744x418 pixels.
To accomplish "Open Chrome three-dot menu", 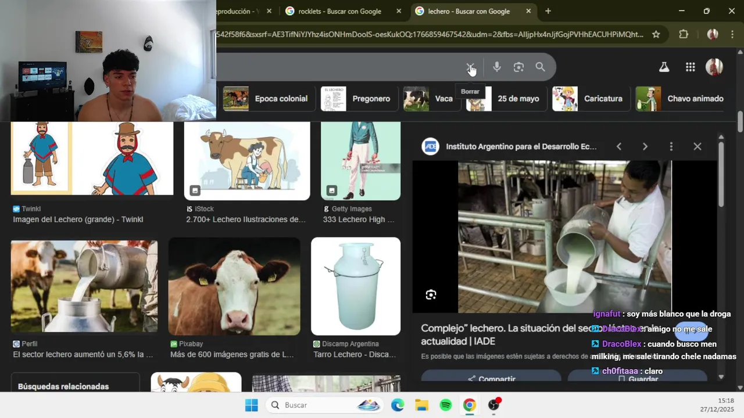I will click(732, 34).
